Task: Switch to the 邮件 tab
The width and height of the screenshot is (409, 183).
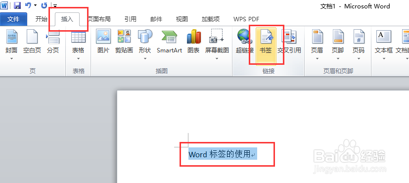Action: tap(156, 19)
